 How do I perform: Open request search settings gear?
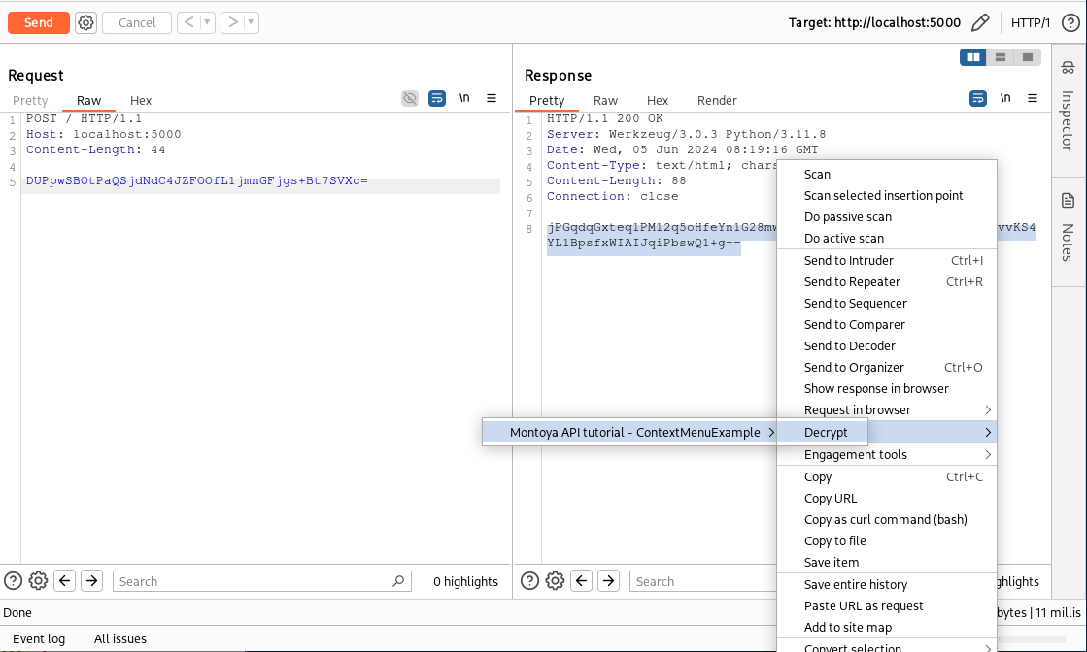coord(39,581)
